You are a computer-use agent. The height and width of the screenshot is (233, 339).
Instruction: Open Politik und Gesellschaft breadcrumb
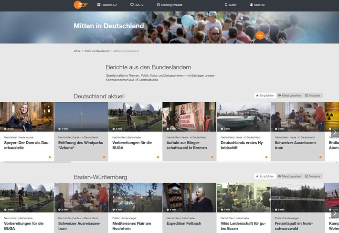click(97, 51)
